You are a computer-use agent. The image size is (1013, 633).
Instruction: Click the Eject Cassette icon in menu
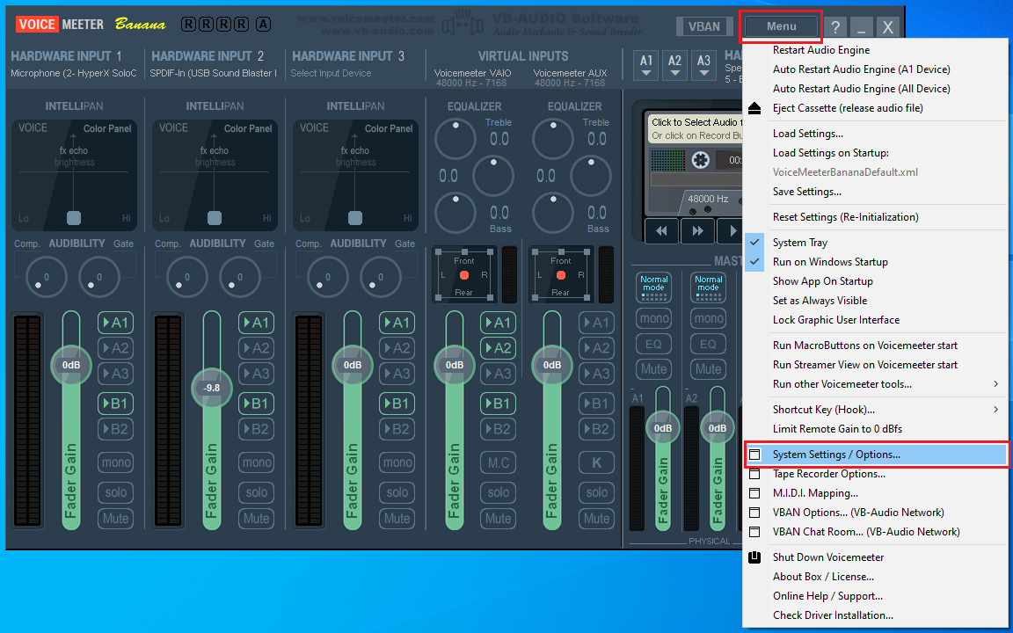pos(754,108)
